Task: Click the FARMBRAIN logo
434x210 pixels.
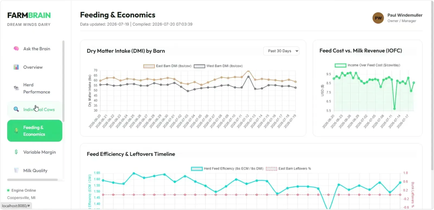Action: (29, 15)
